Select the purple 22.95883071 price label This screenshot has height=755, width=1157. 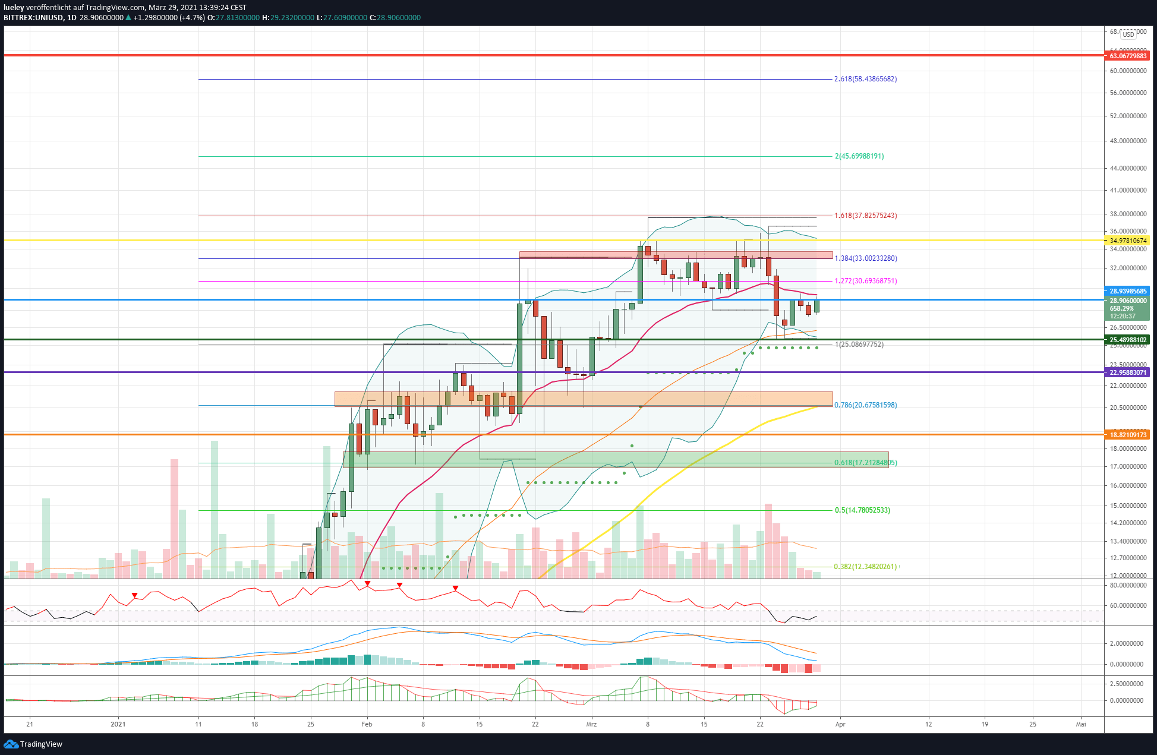(1127, 372)
